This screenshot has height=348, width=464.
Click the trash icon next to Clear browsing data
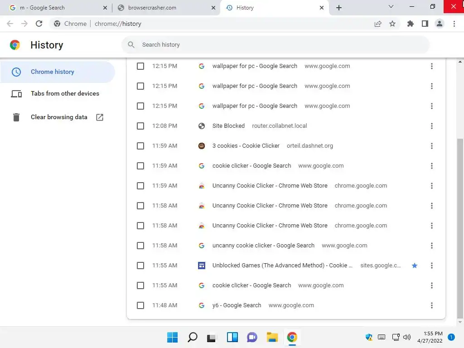click(x=16, y=117)
